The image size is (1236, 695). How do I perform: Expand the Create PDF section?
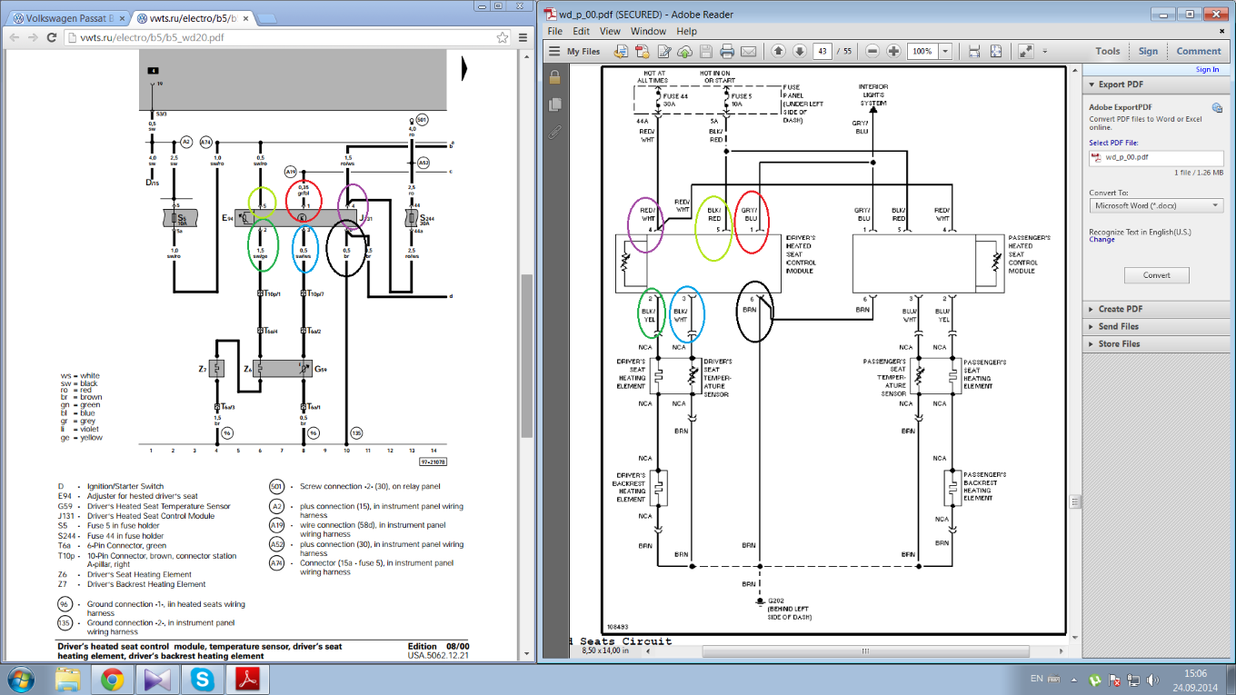tap(1120, 309)
